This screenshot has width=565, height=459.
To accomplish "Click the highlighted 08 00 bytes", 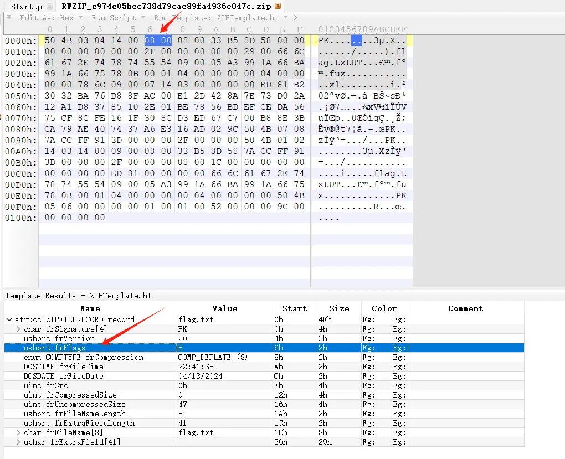I will pos(158,40).
